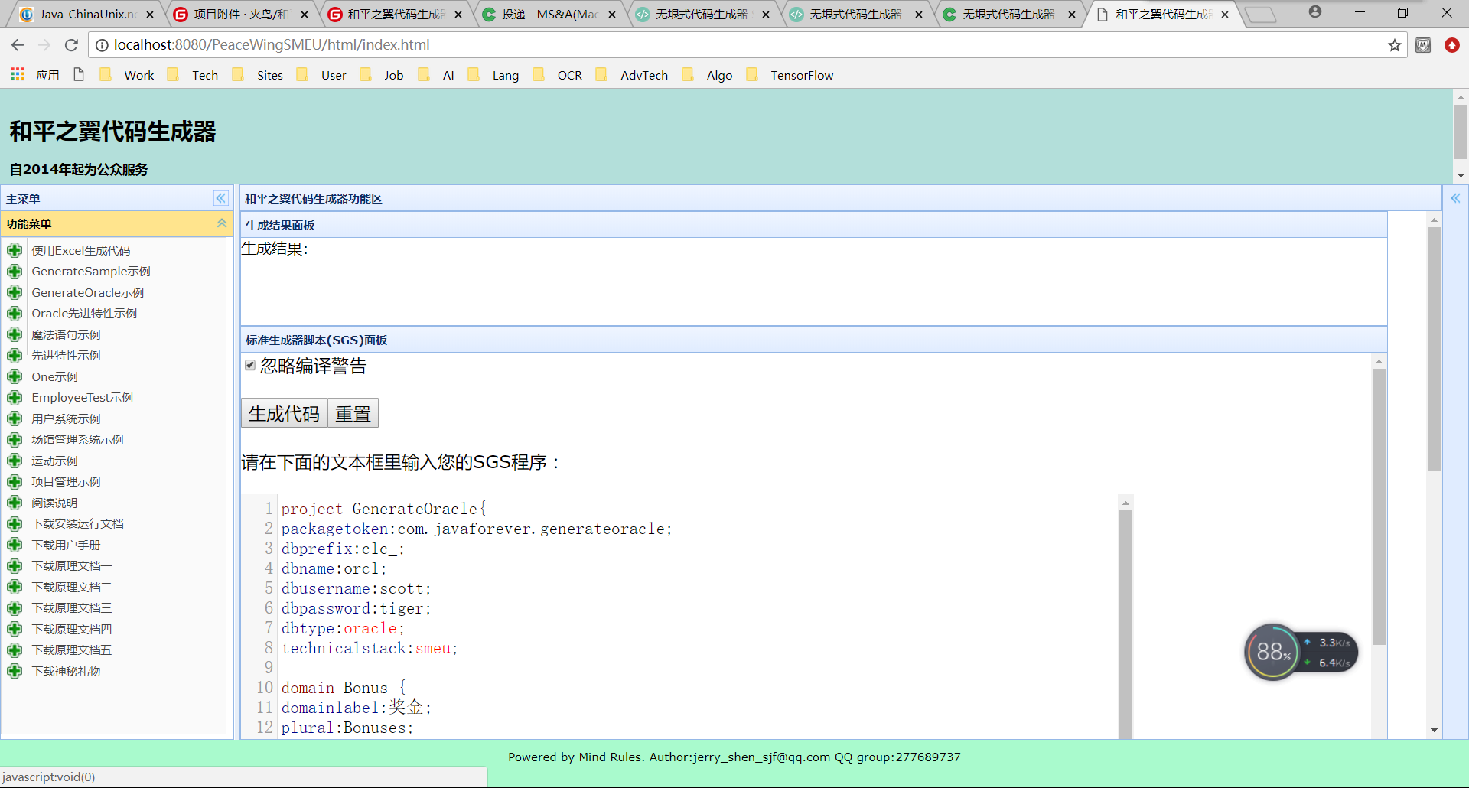The image size is (1469, 788).
Task: Open the Sites bookmarks folder
Action: tap(258, 75)
